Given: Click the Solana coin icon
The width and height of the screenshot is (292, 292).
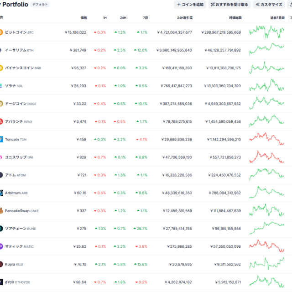Looking at the screenshot, I should click(x=1, y=86).
